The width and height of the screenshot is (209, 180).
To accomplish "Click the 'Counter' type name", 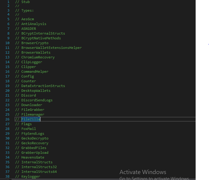I will [28, 81].
